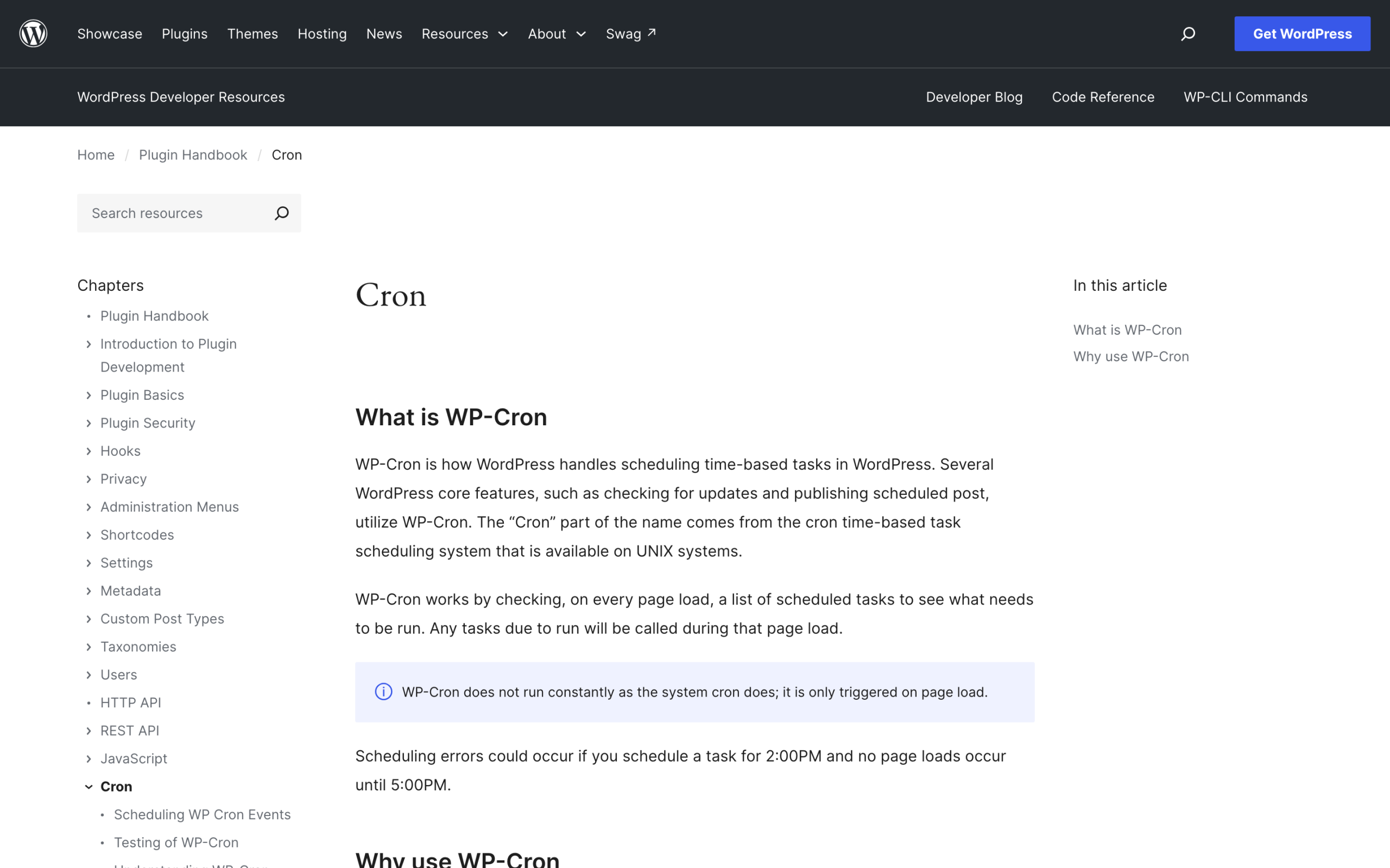Viewport: 1390px width, 868px height.
Task: Open the Taxonomies chapter link
Action: [138, 647]
